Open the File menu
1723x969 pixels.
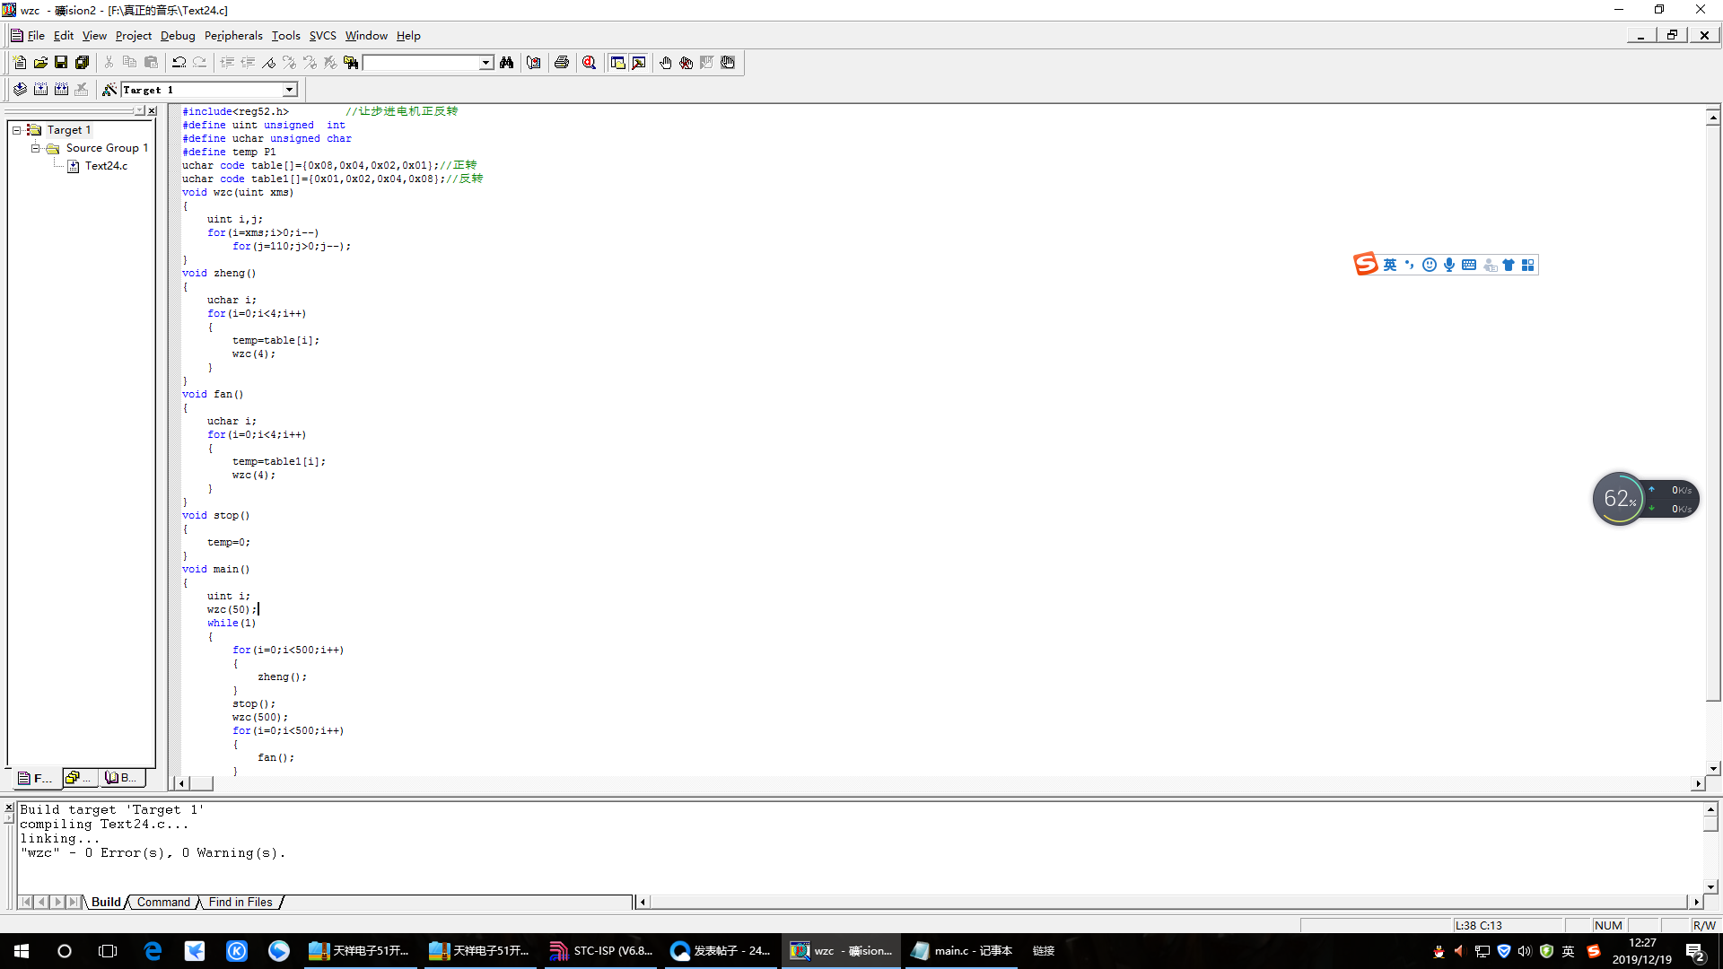tap(36, 36)
